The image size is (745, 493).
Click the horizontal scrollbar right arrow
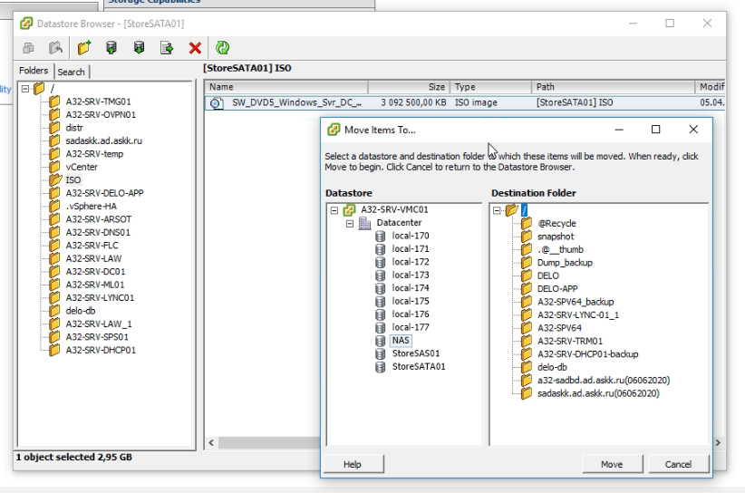click(718, 442)
